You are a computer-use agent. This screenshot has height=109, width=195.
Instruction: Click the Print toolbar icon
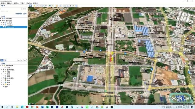(x=68, y=6)
